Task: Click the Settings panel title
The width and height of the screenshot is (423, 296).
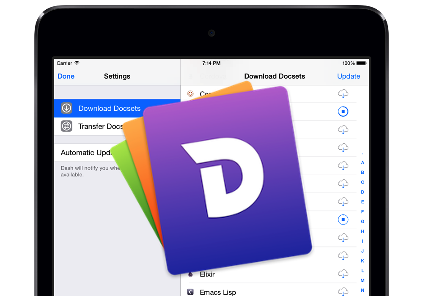Action: (117, 76)
